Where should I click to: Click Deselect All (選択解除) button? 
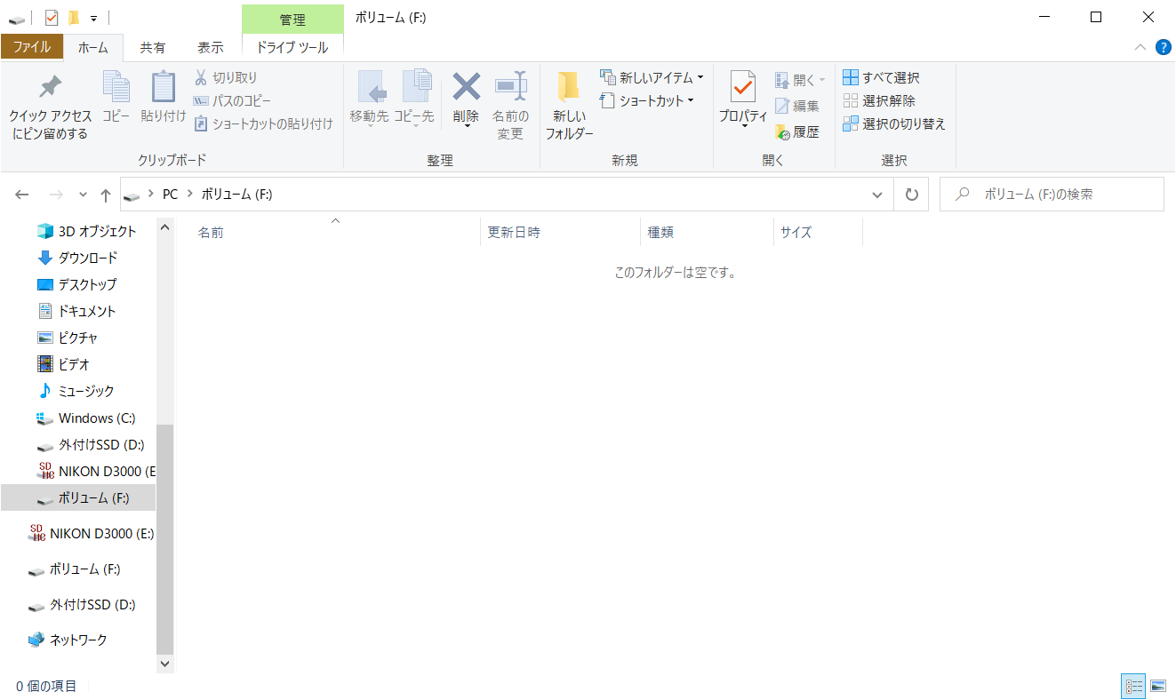(879, 101)
